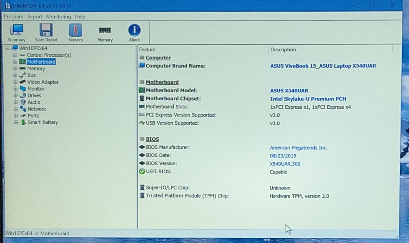This screenshot has height=243, width=409.
Task: Click the Ports connector icon in tree
Action: coord(23,116)
